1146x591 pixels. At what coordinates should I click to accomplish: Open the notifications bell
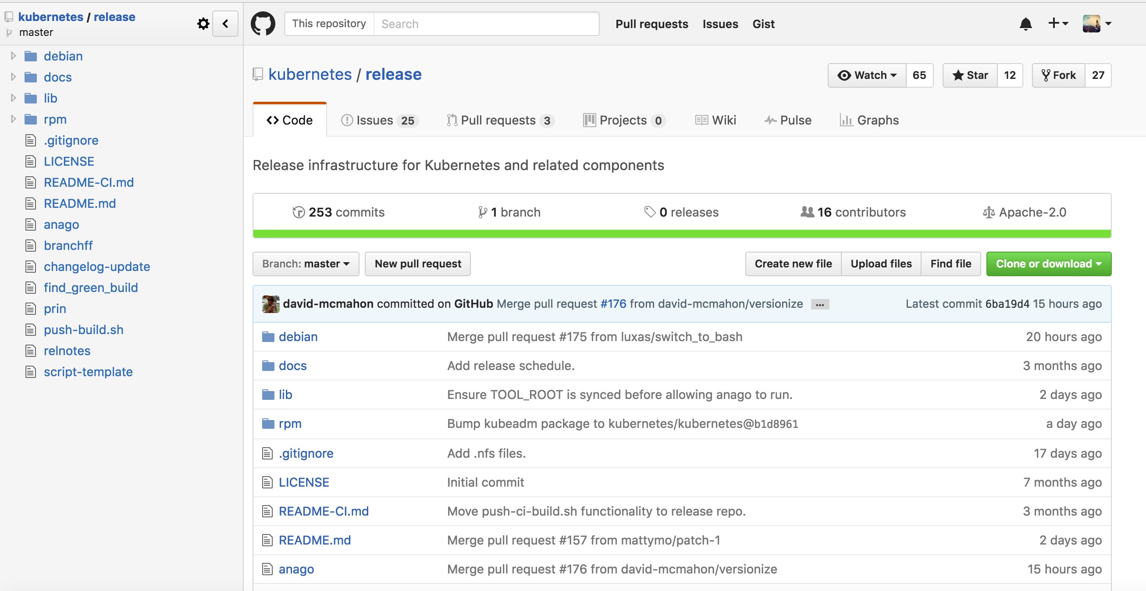(1025, 24)
